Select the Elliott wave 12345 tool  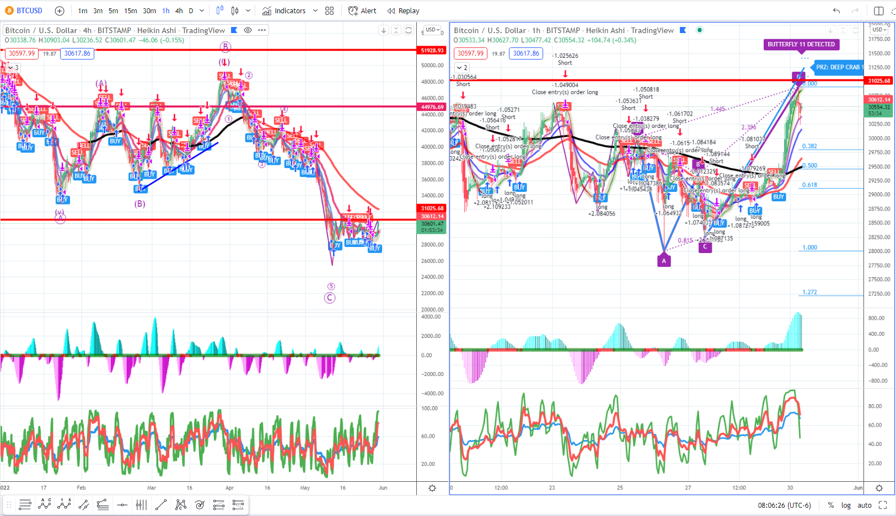[x=64, y=504]
